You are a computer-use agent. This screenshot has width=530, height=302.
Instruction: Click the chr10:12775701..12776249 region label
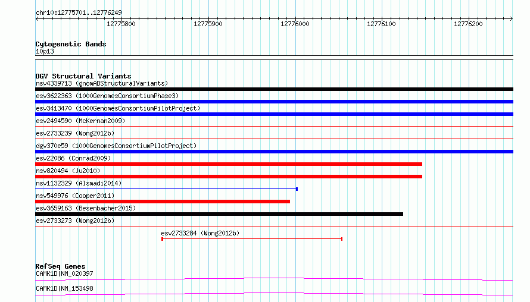coord(79,13)
